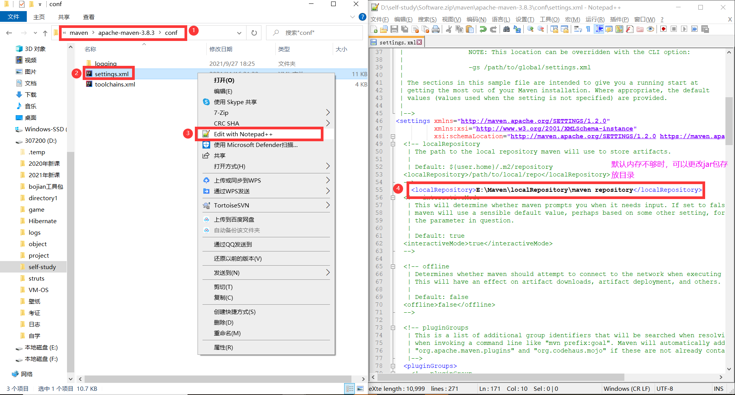Screen dimensions: 735x395
Task: Collapse the fold marker at line 49
Action: click(393, 144)
